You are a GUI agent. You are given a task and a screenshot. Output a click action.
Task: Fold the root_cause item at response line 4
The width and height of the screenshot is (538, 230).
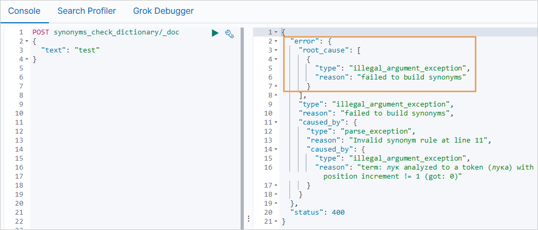[276, 59]
